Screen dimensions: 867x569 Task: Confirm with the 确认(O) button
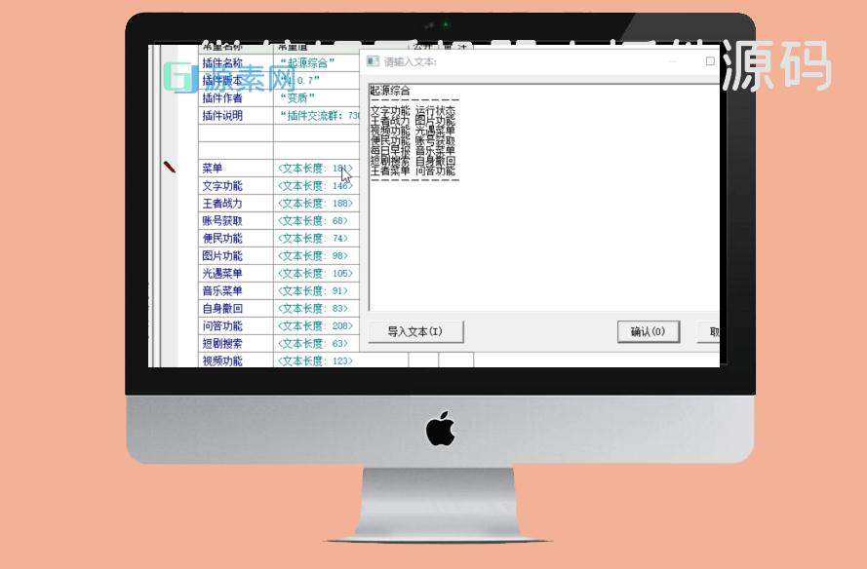tap(648, 331)
